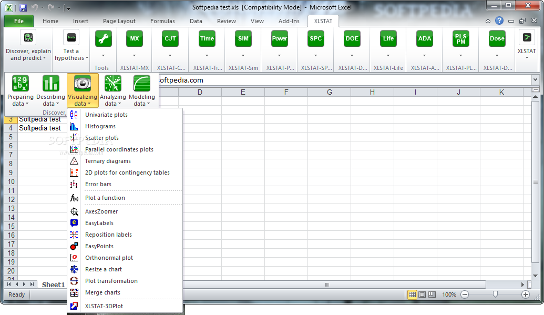Switch to Page Break Preview icon
This screenshot has width=544, height=315.
tap(432, 294)
